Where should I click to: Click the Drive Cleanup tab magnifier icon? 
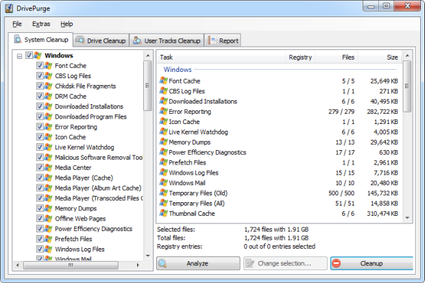tap(80, 40)
